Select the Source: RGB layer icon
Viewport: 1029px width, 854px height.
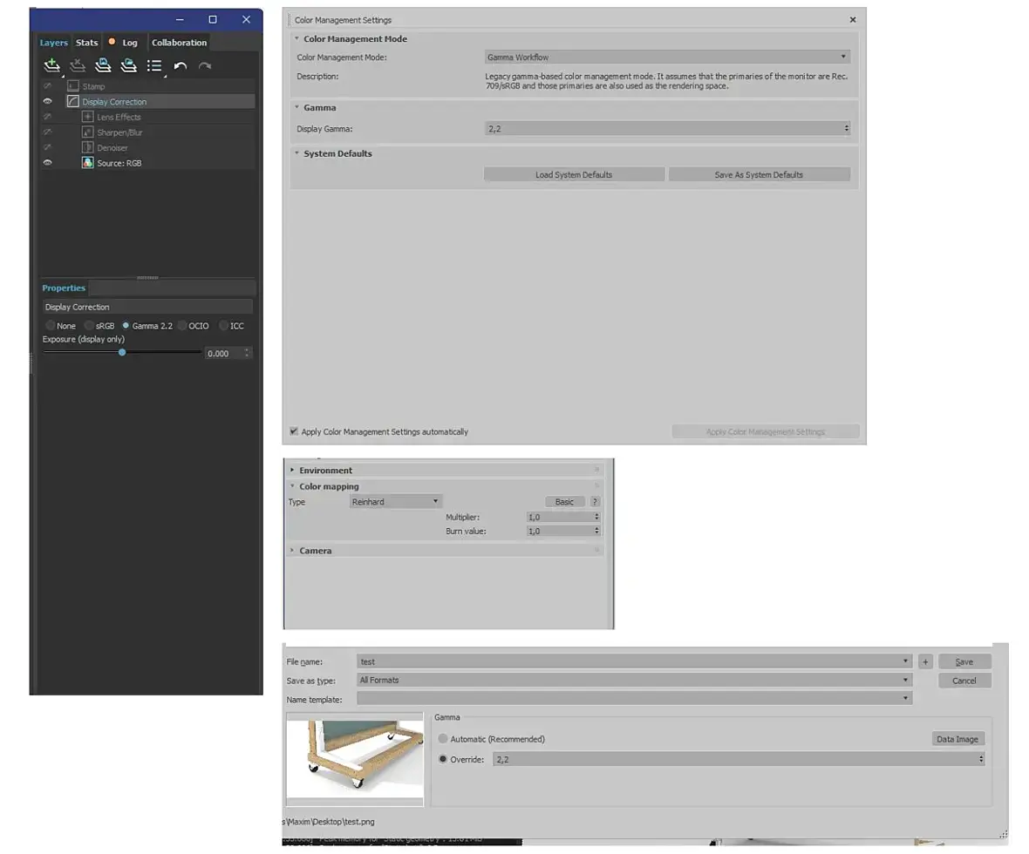point(87,163)
